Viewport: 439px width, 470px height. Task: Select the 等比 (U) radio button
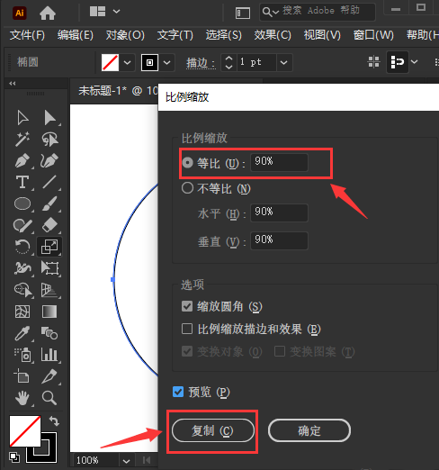(188, 163)
